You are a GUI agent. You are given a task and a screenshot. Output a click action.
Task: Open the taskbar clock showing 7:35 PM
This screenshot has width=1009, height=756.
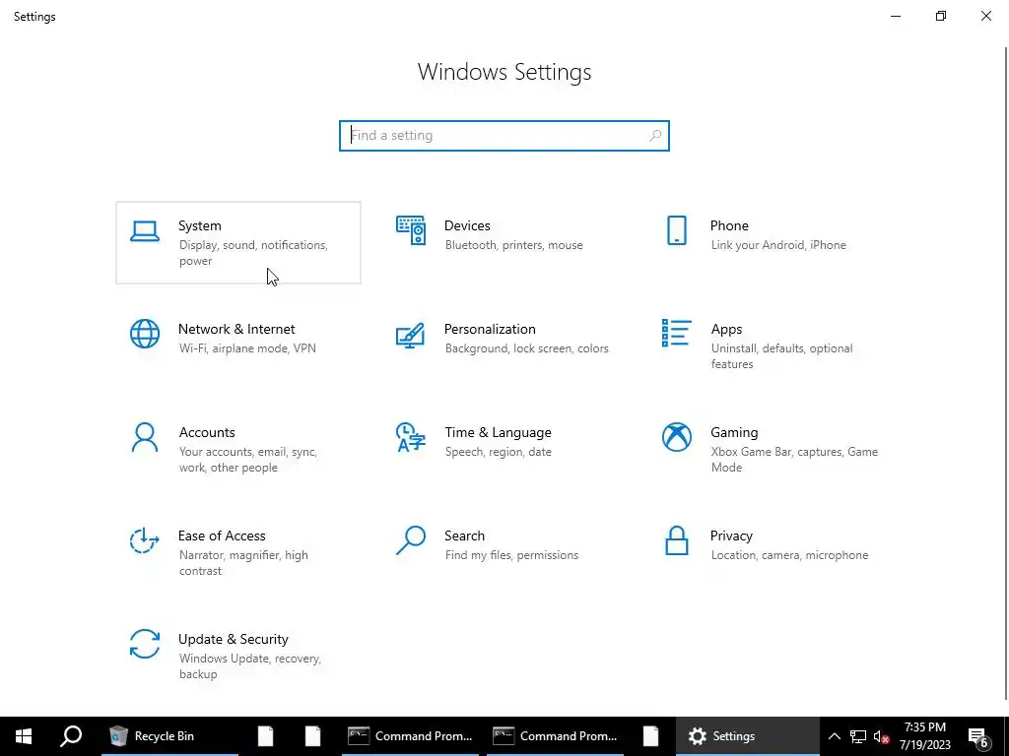[924, 736]
